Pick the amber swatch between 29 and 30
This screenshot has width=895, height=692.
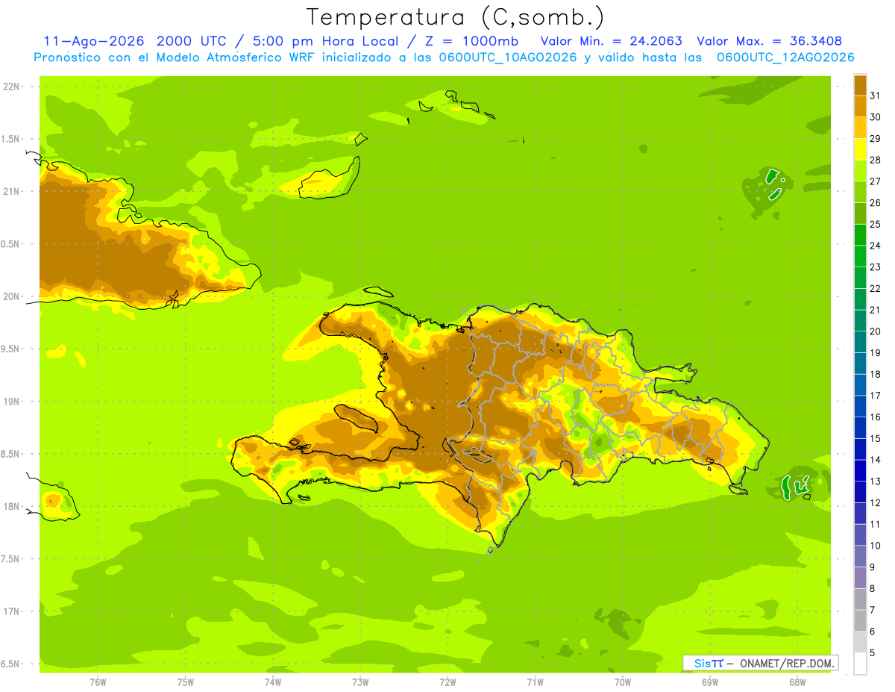tap(860, 128)
